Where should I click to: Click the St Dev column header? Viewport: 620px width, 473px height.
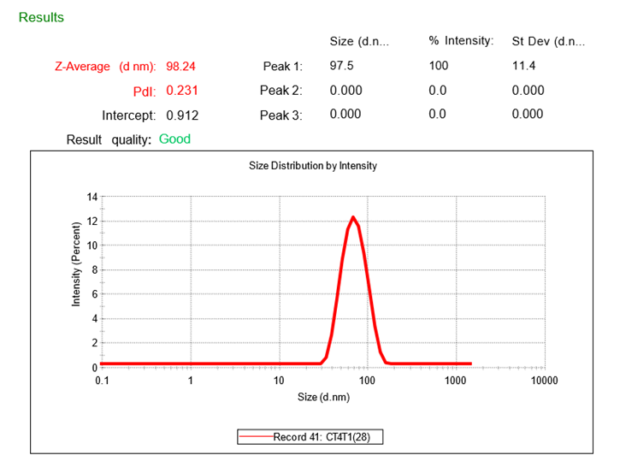pos(548,41)
